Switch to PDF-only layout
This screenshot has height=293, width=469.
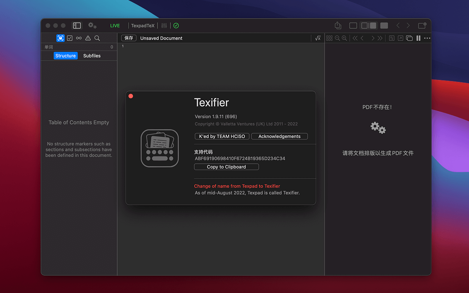[x=384, y=25]
